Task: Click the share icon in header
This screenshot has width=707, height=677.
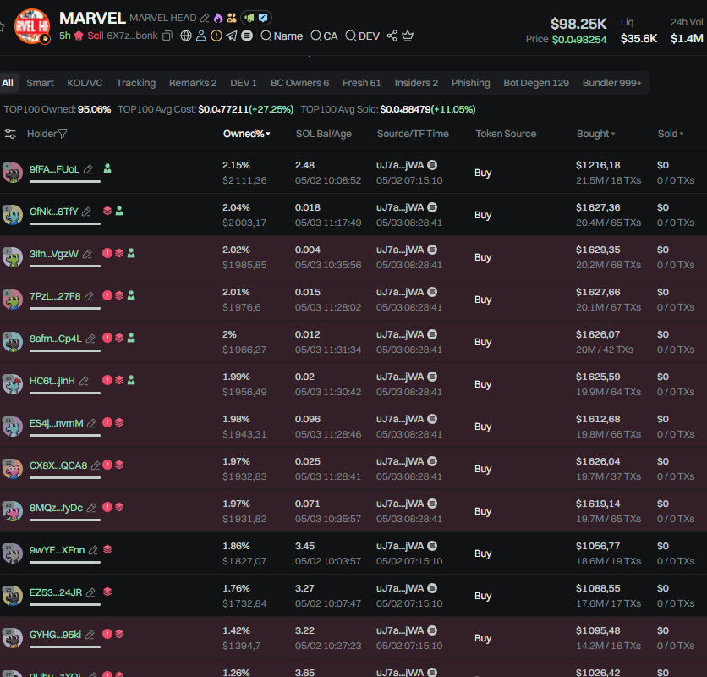Action: [x=392, y=36]
